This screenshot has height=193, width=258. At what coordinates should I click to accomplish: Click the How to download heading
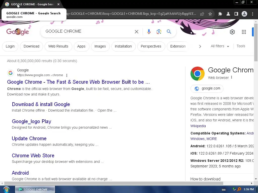click(205, 179)
